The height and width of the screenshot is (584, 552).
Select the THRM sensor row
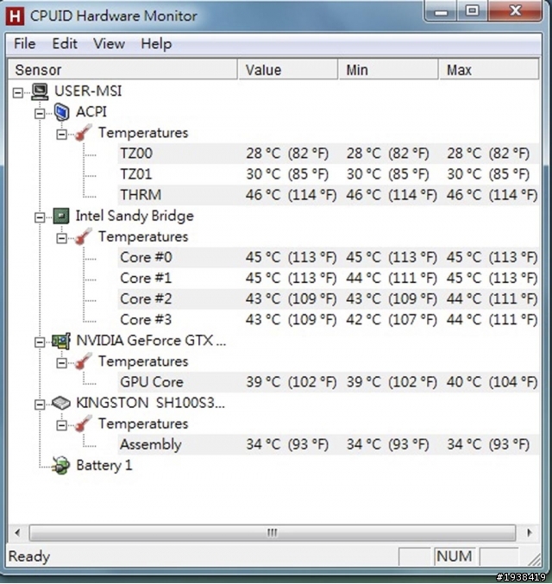click(329, 195)
